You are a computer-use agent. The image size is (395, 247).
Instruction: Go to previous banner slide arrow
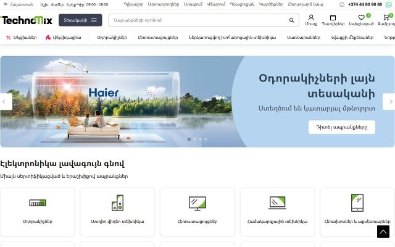pyautogui.click(x=6, y=101)
